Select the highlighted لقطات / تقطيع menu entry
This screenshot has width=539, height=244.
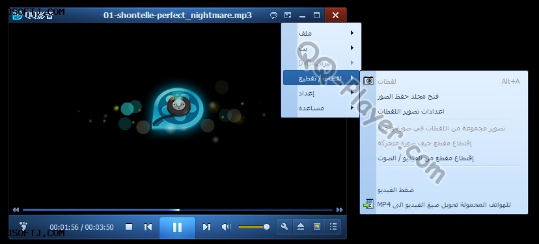coord(321,78)
